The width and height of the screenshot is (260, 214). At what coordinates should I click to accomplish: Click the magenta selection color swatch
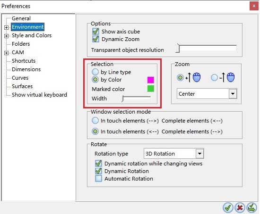coord(150,80)
